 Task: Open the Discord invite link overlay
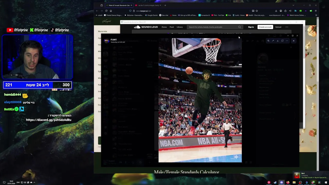point(49,120)
